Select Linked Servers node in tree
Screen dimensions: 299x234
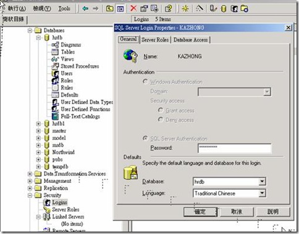pos(68,217)
